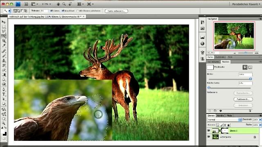
Task: Select the Path Selection tool
Action: click(x=4, y=99)
